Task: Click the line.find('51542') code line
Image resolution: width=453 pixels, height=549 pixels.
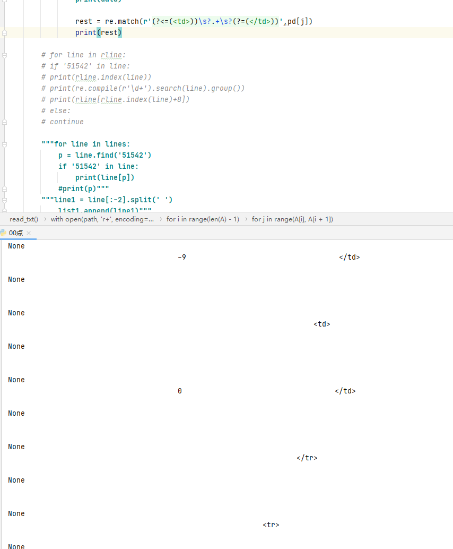Action: [105, 156]
